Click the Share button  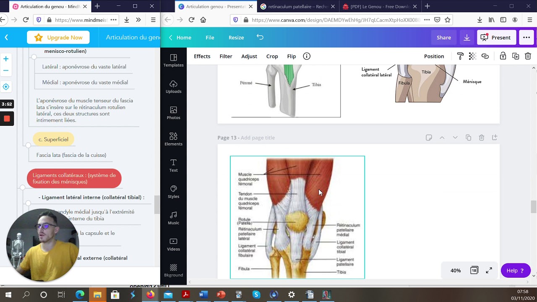click(x=443, y=37)
